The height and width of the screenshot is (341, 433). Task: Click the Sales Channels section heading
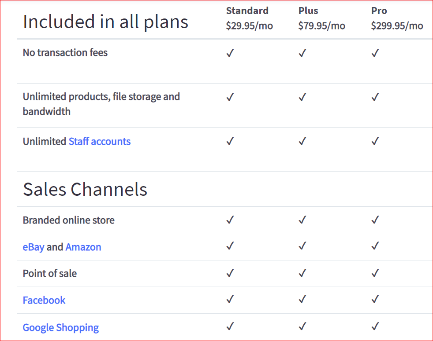(x=85, y=189)
